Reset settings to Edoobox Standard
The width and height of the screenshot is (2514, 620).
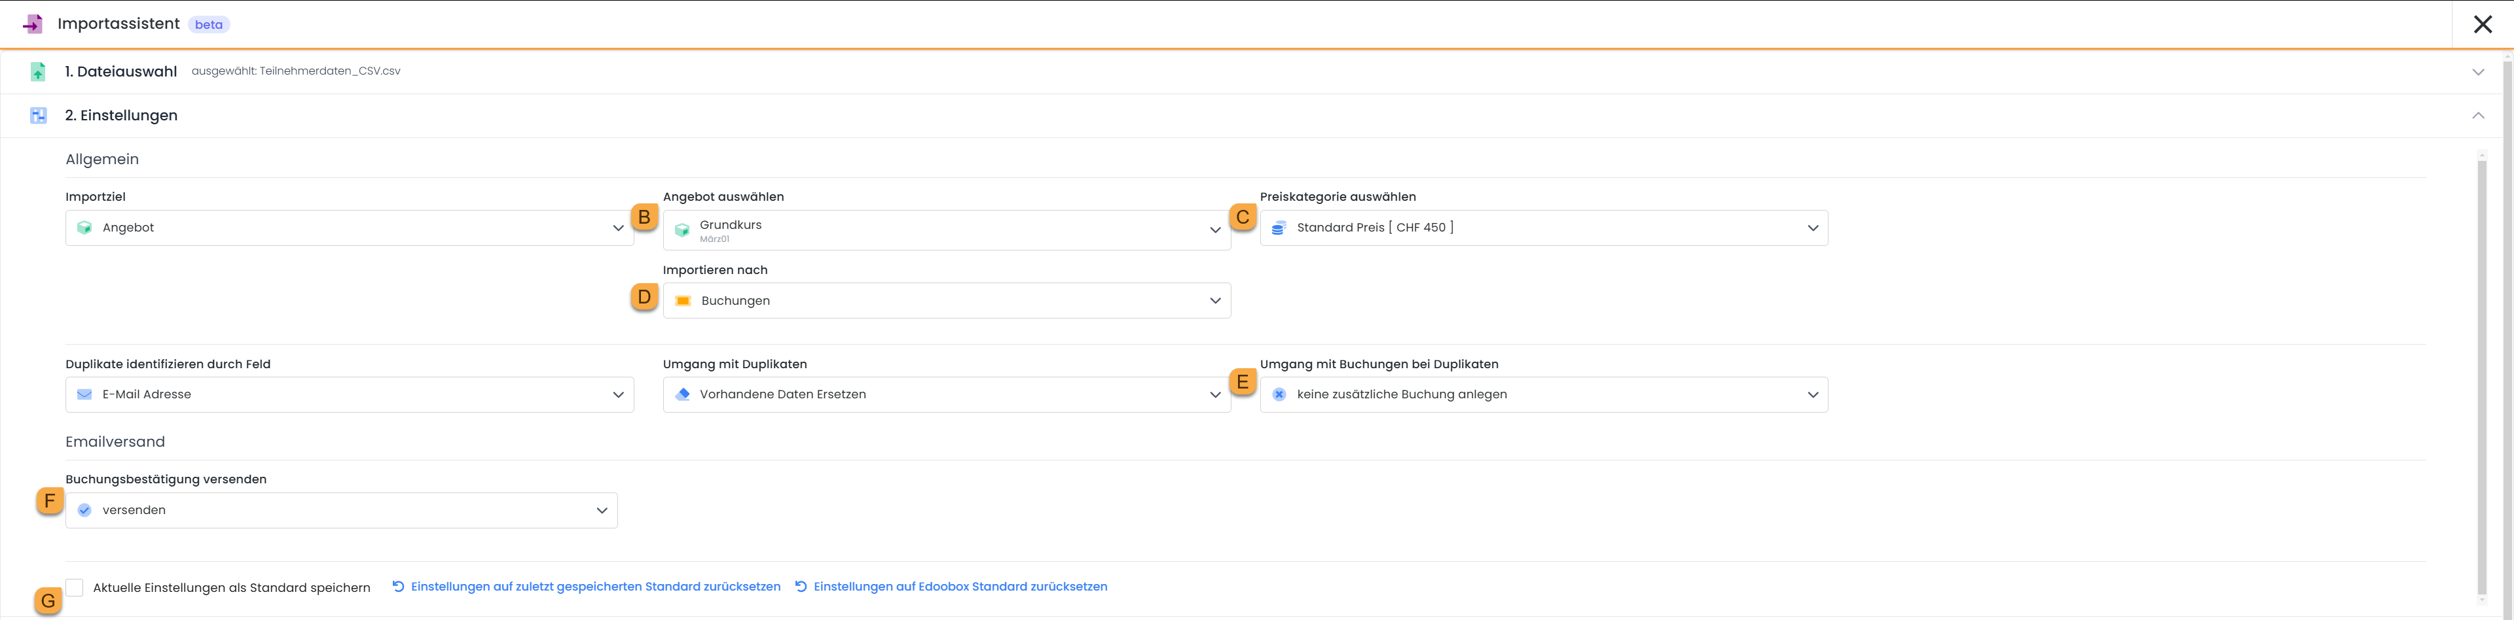959,587
